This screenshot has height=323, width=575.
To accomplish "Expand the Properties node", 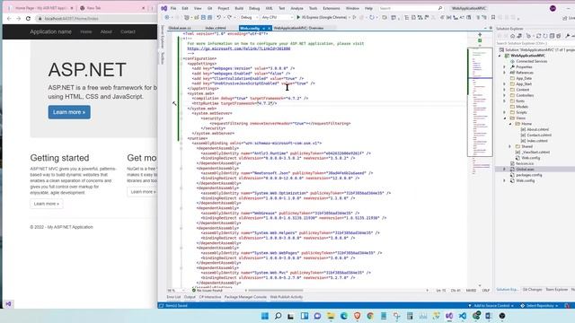I will [504, 67].
